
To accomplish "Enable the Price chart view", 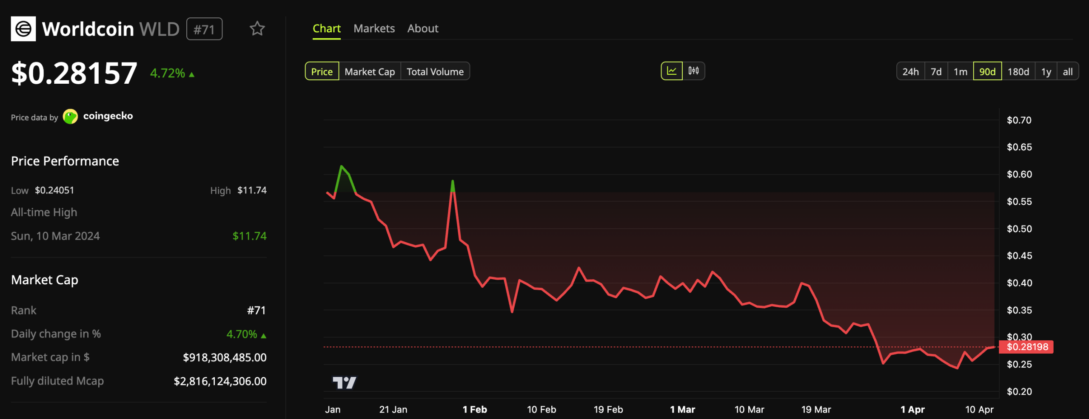I will point(322,71).
